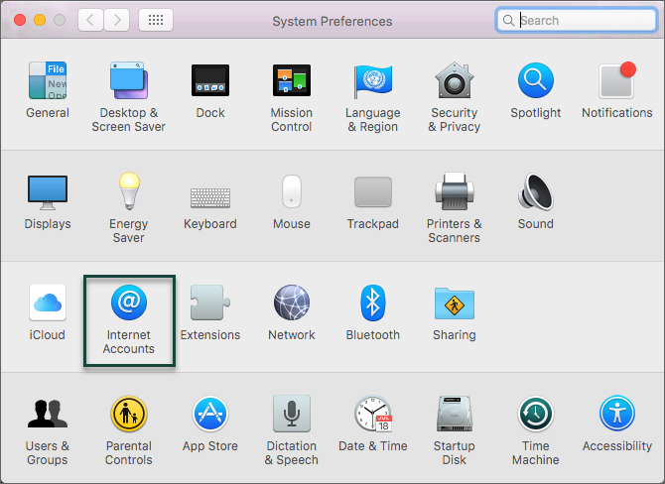
Task: Go back with the left arrow button
Action: 91,20
